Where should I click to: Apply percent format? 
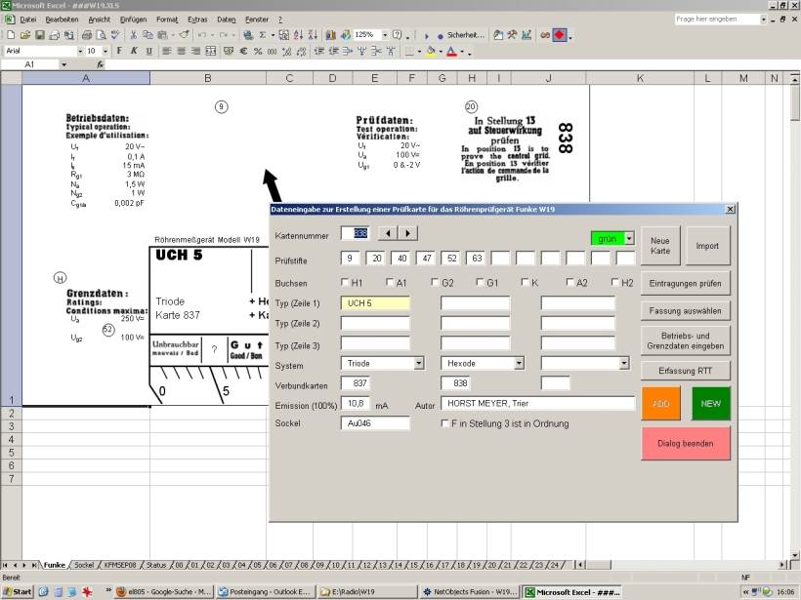click(258, 51)
